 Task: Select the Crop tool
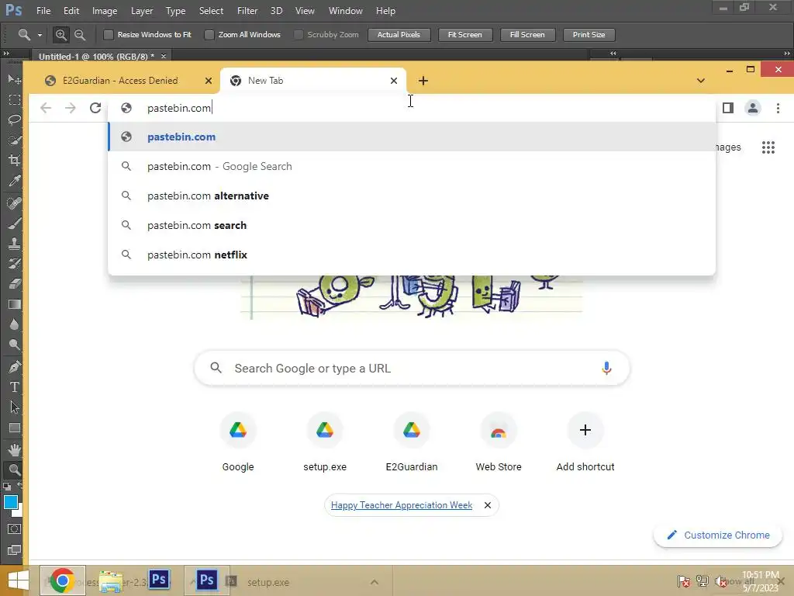(x=14, y=161)
